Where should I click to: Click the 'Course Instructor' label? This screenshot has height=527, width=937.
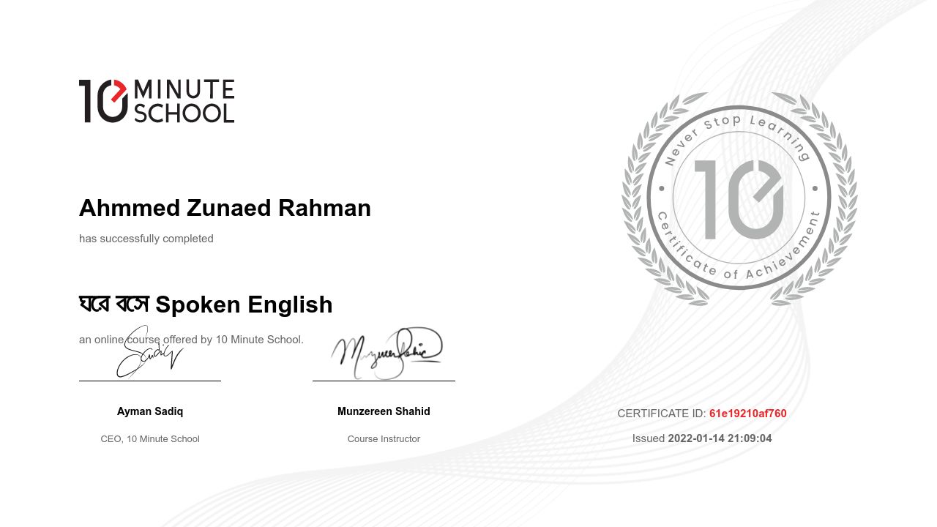coord(384,439)
